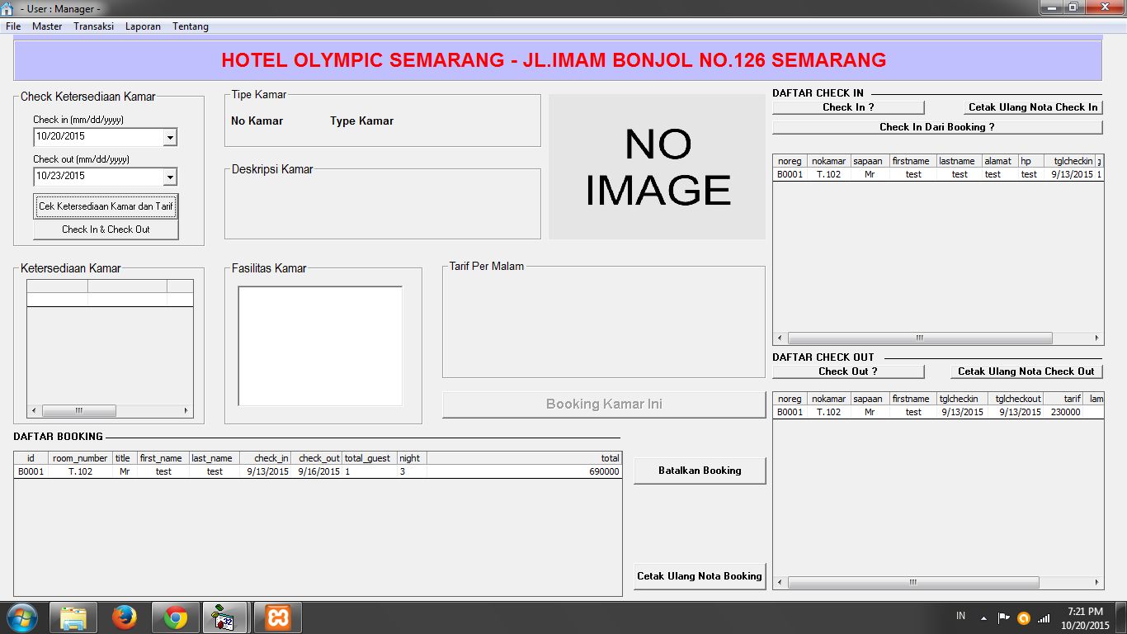The image size is (1127, 634).
Task: Click Cetak Ulang Nota Check In button
Action: (1033, 107)
